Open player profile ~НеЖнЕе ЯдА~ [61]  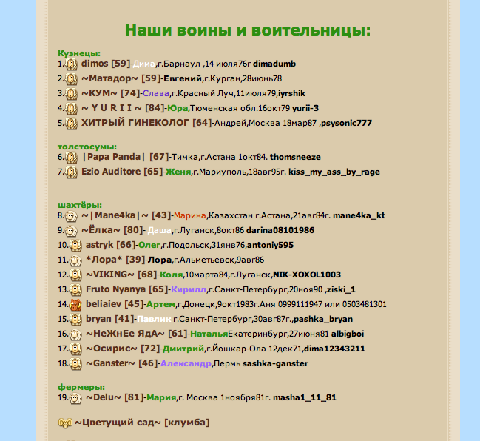tap(137, 334)
